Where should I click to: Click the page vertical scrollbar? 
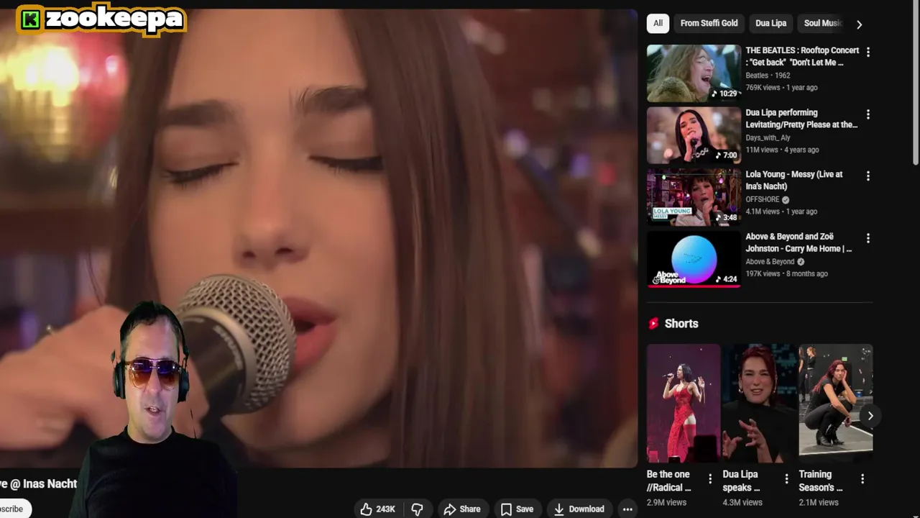[916, 86]
